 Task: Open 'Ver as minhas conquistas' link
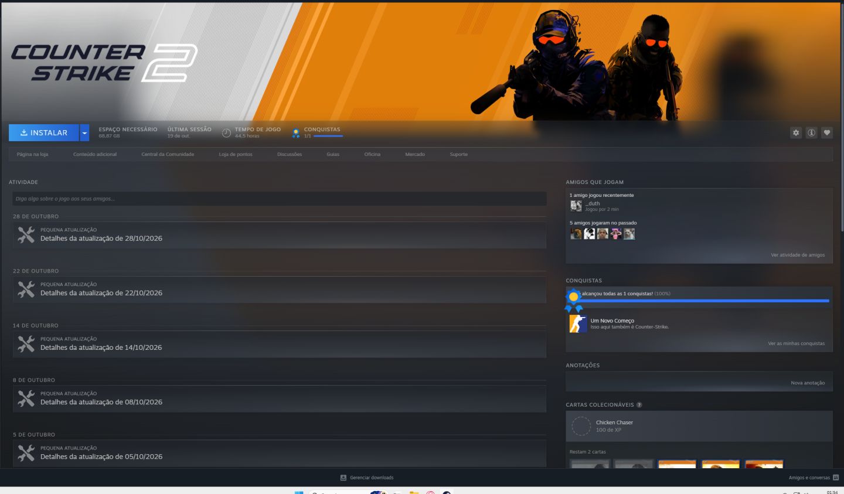click(796, 343)
